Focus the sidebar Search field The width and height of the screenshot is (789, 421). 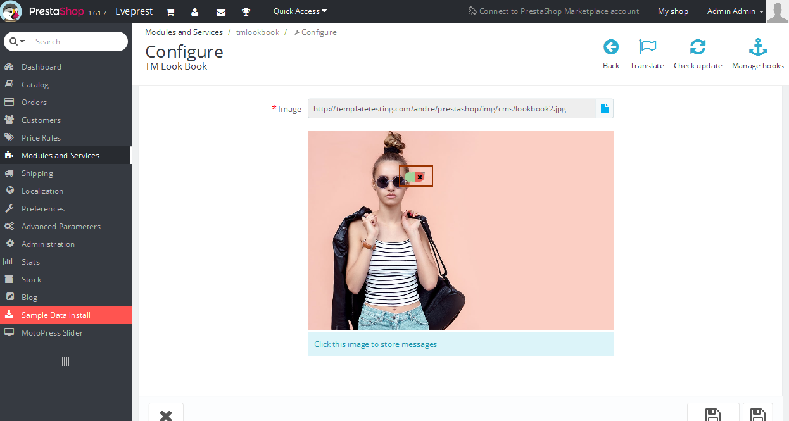[79, 42]
